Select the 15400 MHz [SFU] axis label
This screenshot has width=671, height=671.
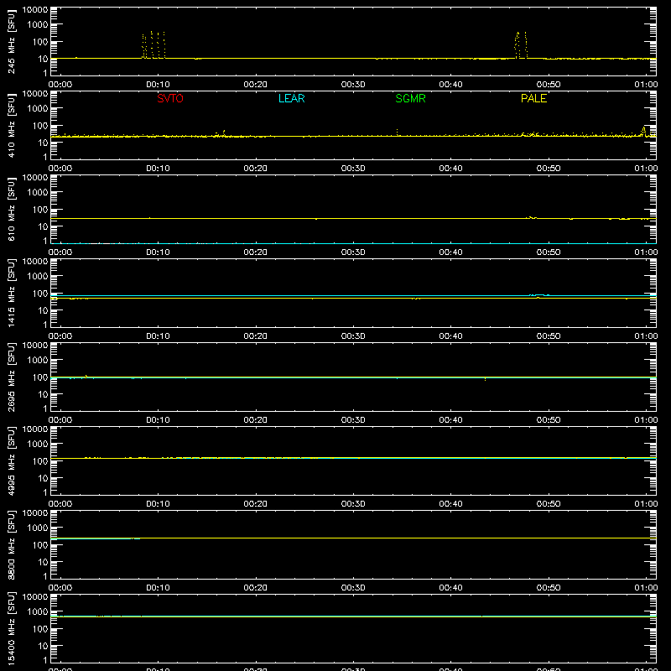point(12,627)
